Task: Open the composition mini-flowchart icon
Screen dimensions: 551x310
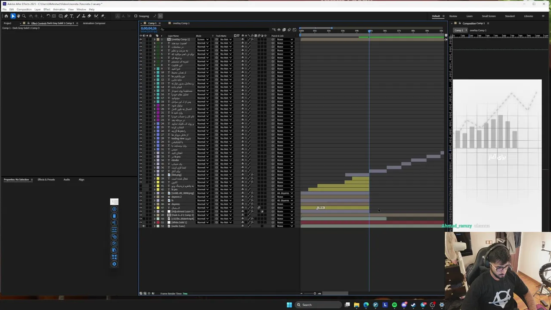Action: point(273,30)
